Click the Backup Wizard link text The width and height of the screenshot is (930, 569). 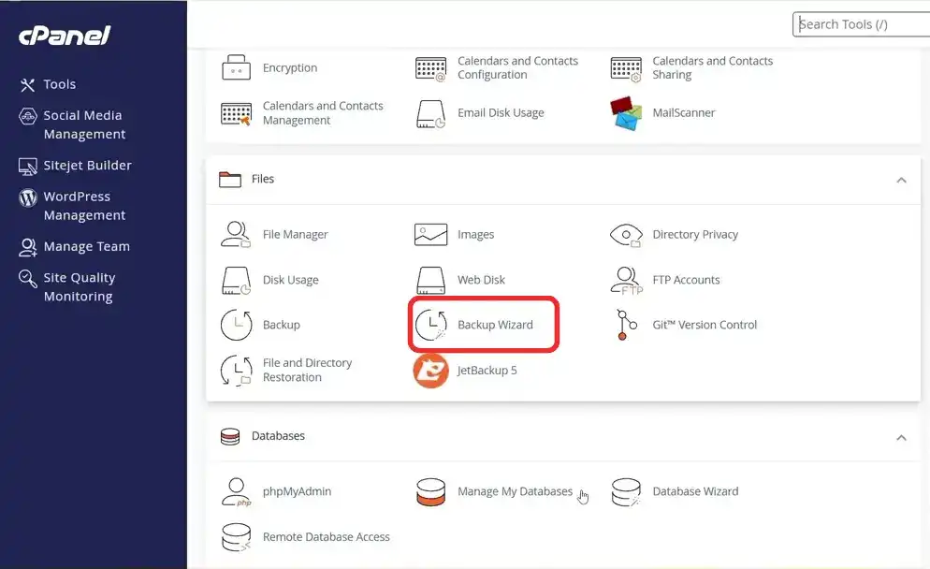[495, 325]
